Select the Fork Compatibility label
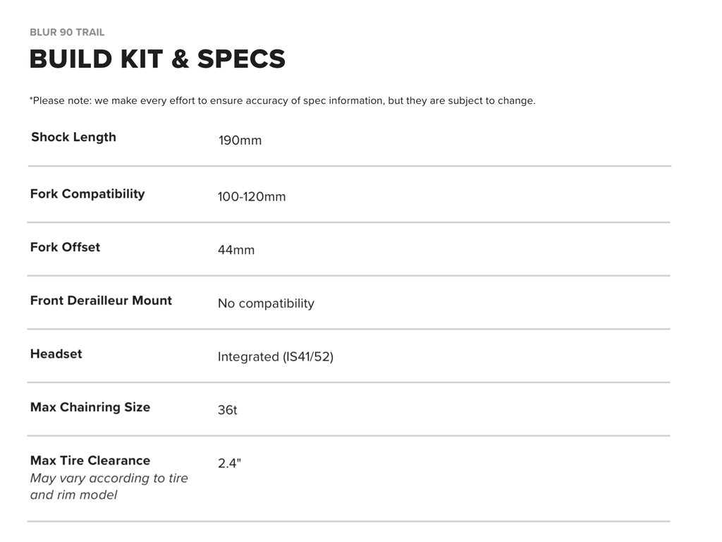Viewport: 722px width, 542px height. tap(87, 193)
